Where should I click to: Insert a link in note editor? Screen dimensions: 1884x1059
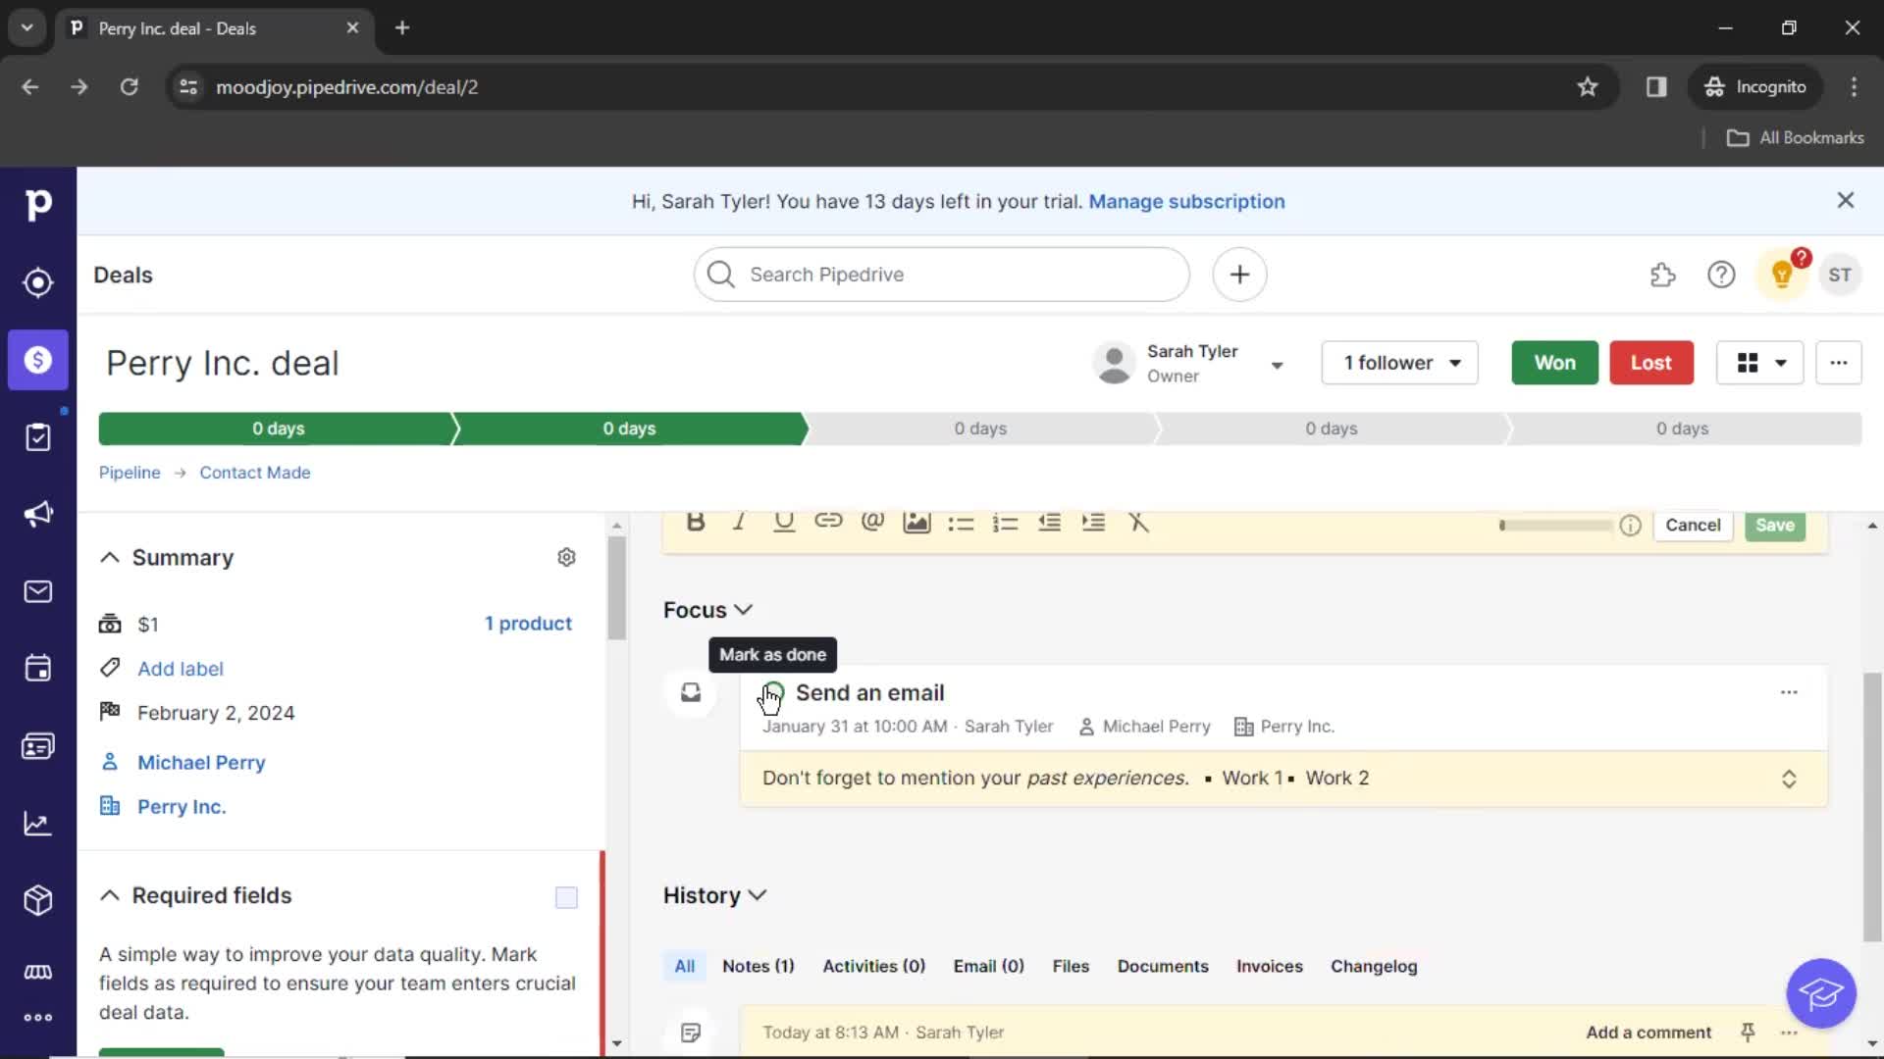(828, 522)
